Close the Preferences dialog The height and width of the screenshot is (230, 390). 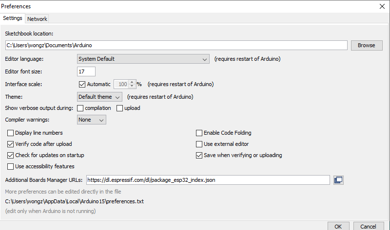click(x=382, y=6)
